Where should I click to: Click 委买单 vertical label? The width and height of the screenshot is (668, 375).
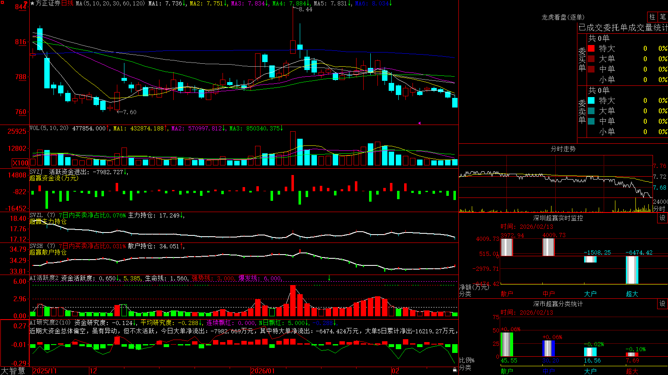[x=582, y=59]
